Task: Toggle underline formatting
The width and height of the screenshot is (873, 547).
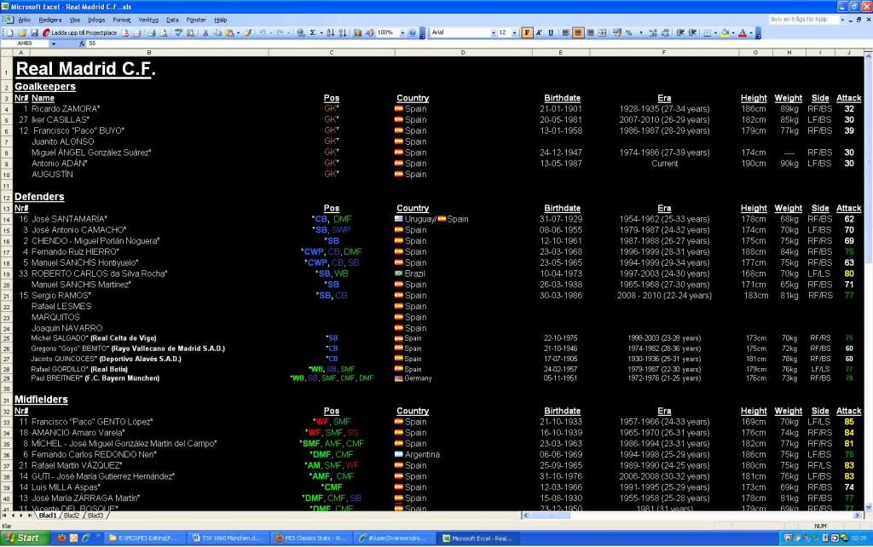Action: point(551,33)
